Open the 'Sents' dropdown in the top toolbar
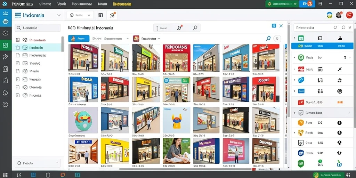This screenshot has width=356, height=178. (80, 15)
